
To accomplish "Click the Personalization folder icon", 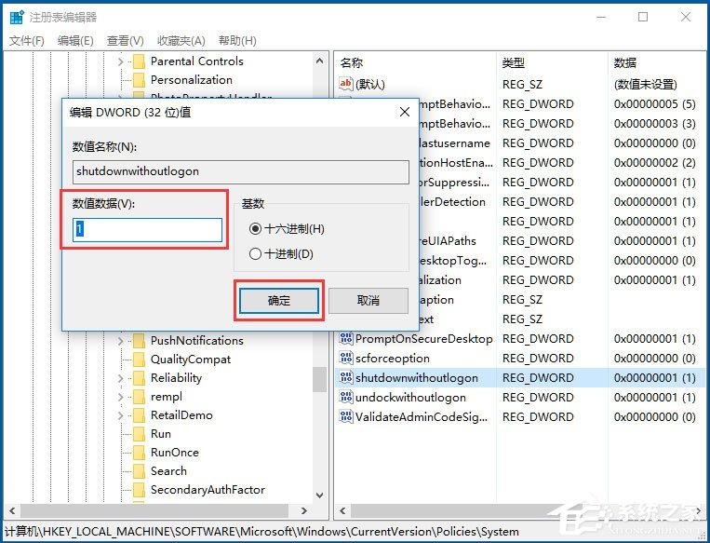I will [139, 79].
